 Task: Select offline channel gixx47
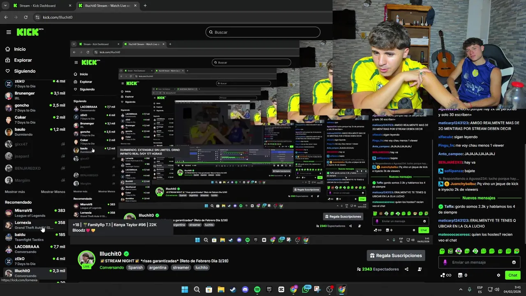(35, 144)
